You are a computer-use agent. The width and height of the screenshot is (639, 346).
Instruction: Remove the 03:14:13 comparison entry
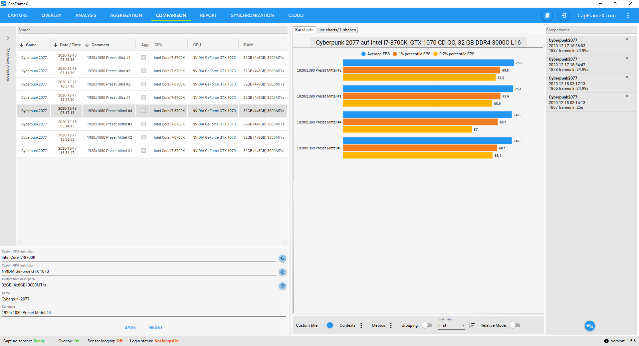(x=627, y=96)
